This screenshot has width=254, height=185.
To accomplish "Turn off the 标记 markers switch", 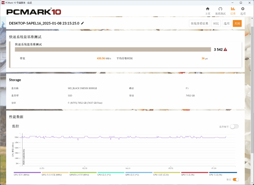I will [x=236, y=180].
